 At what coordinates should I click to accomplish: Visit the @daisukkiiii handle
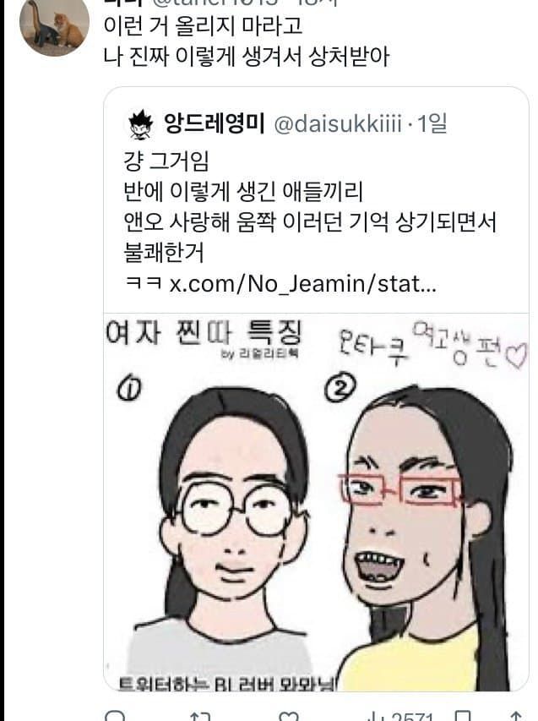(x=338, y=123)
